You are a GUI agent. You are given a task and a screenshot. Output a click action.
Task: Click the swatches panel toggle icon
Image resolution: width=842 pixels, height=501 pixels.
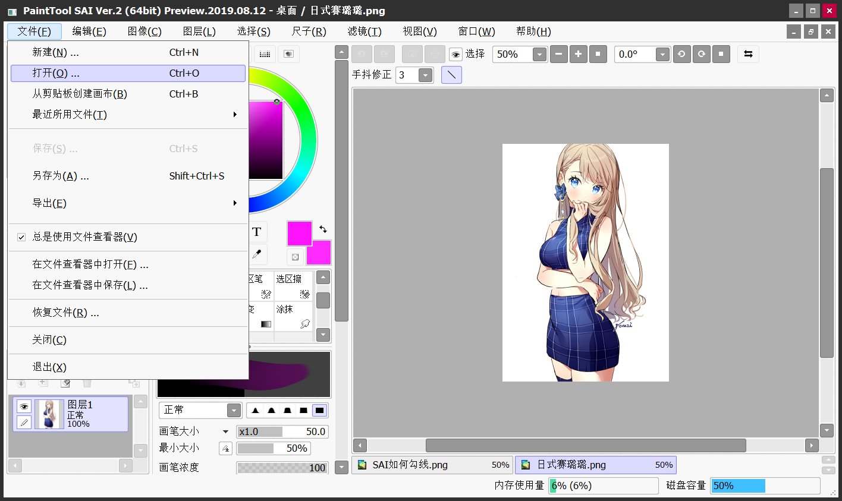coord(265,54)
